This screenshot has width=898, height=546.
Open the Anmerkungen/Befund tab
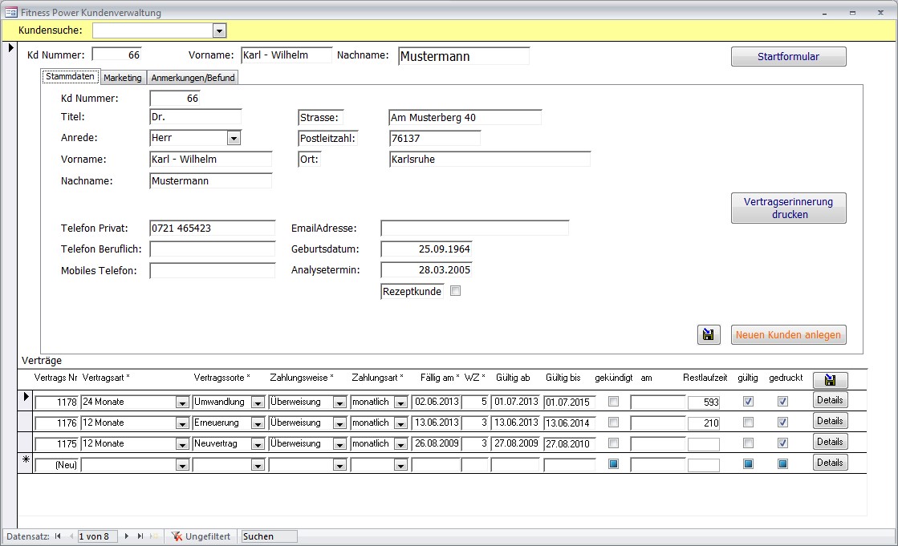(x=193, y=78)
